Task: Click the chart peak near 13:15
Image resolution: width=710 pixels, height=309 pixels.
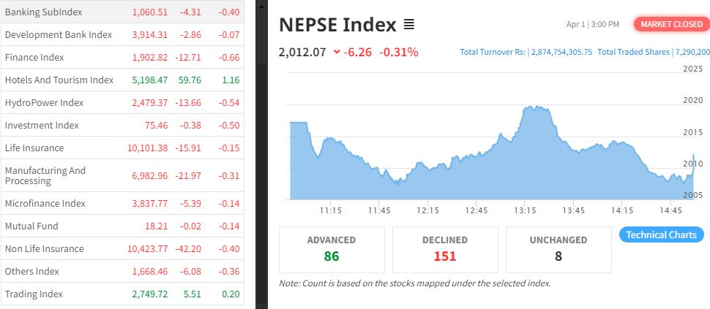Action: (x=537, y=107)
